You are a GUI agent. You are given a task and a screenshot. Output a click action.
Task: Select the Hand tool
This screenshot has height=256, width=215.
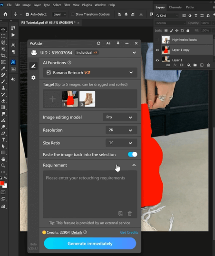tap(3, 159)
